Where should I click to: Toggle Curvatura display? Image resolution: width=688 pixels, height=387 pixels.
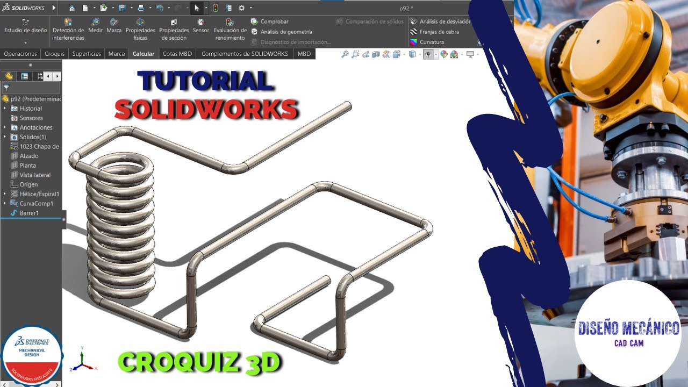click(x=427, y=42)
